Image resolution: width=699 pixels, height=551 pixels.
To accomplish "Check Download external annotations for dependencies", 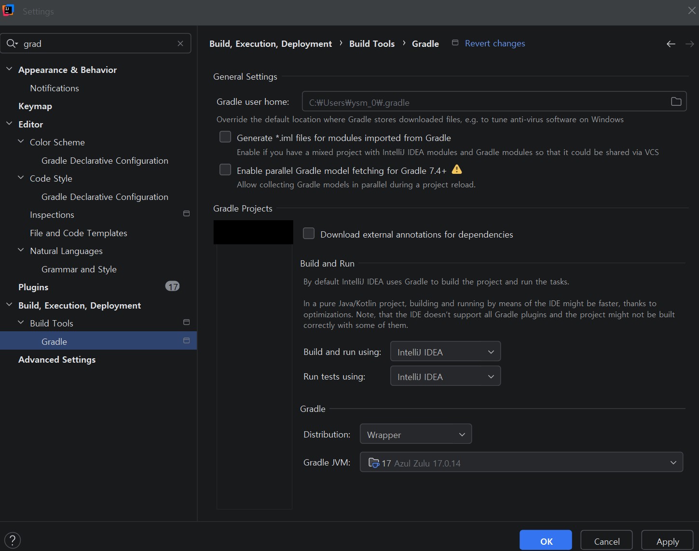I will coord(309,234).
